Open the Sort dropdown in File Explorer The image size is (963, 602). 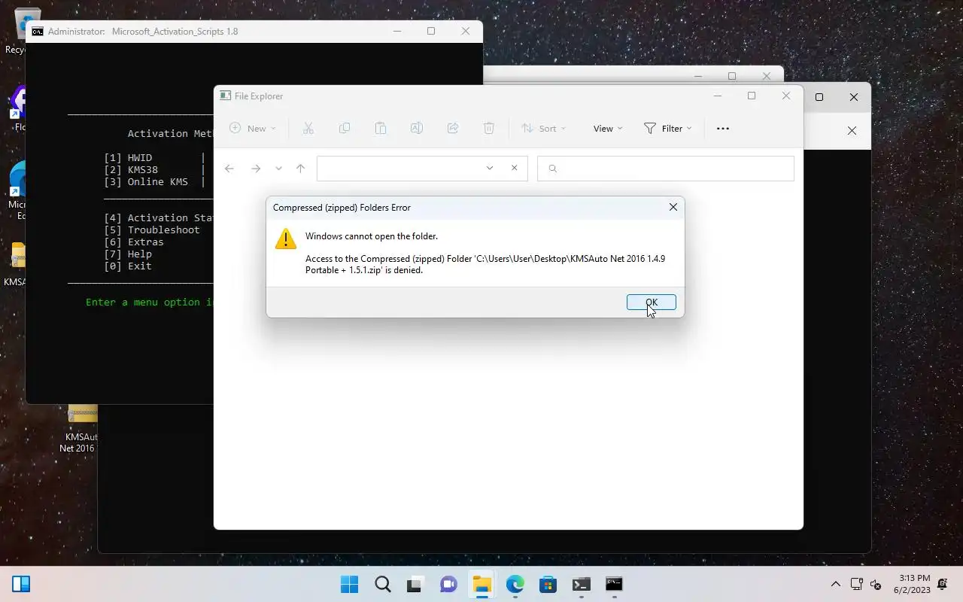(x=544, y=129)
